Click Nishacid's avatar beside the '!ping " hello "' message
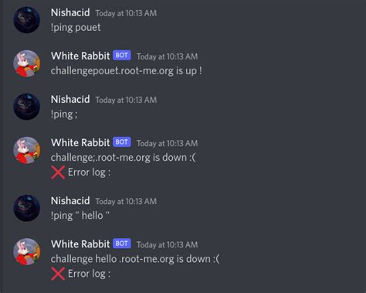 point(26,208)
